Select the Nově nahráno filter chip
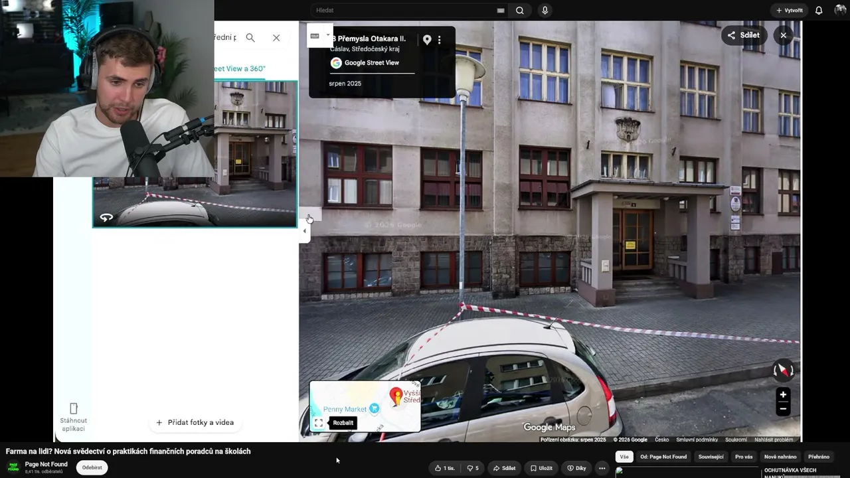850x478 pixels. point(780,457)
